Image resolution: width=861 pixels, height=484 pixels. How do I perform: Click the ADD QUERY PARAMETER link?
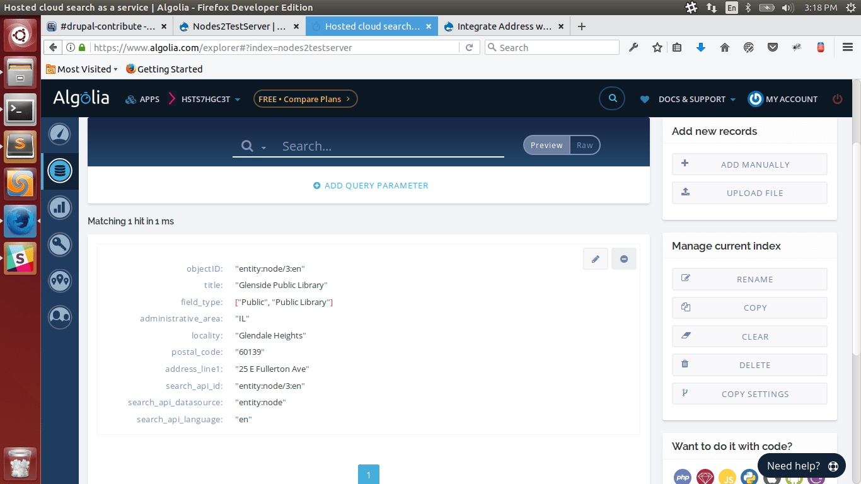[x=370, y=185]
